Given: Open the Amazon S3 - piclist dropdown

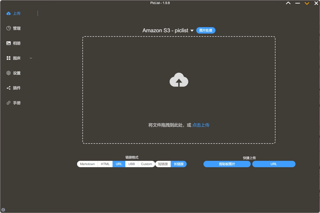Looking at the screenshot, I should [168, 30].
